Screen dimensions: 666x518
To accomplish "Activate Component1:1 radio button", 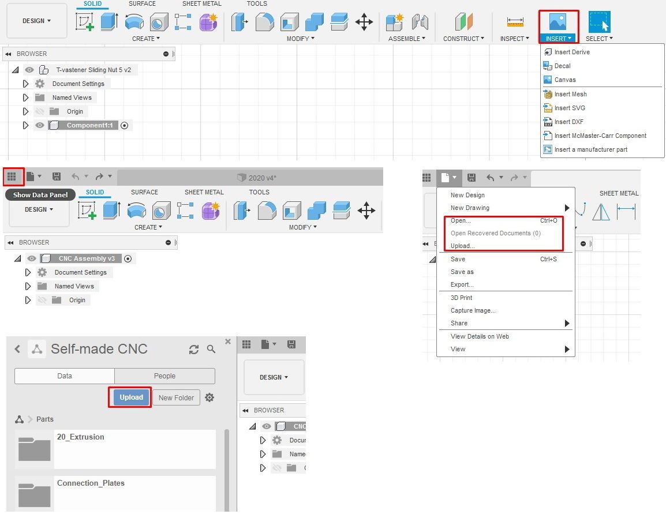I will [125, 125].
